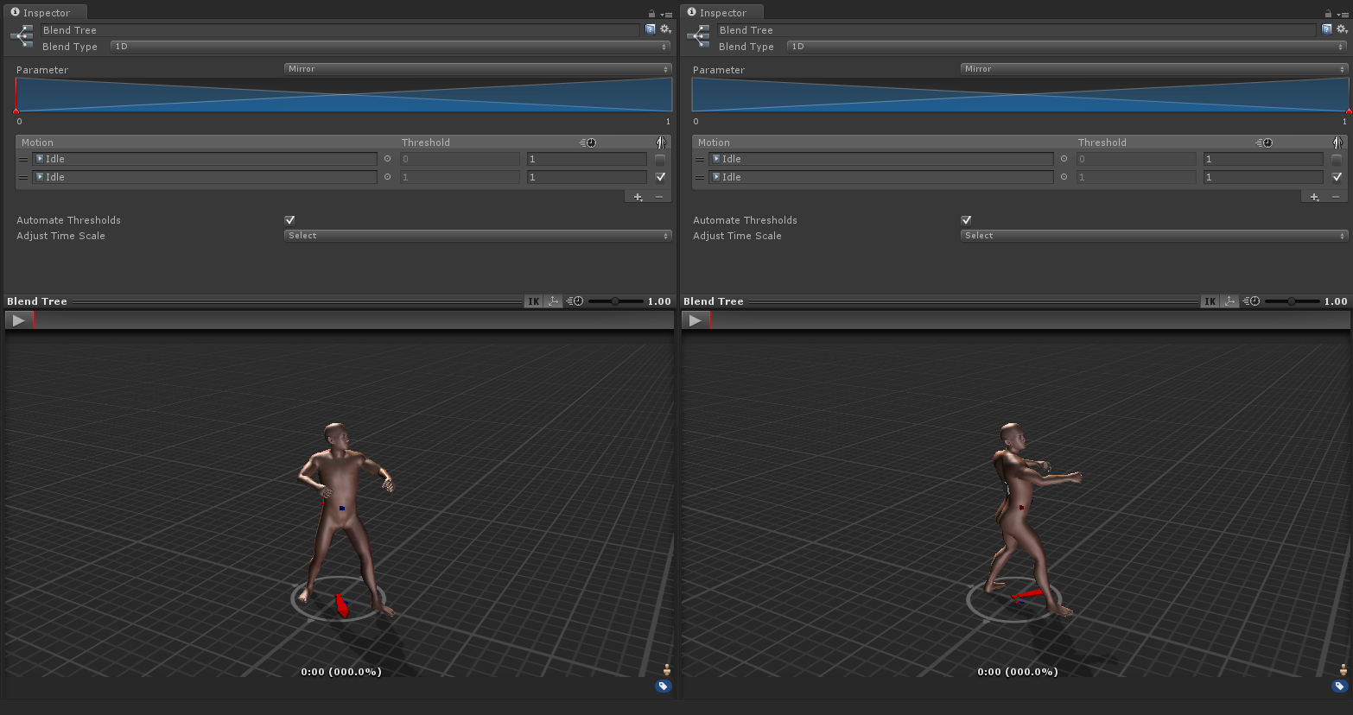Click the mirror column icon in right Motion header
This screenshot has width=1353, height=715.
[x=1337, y=142]
